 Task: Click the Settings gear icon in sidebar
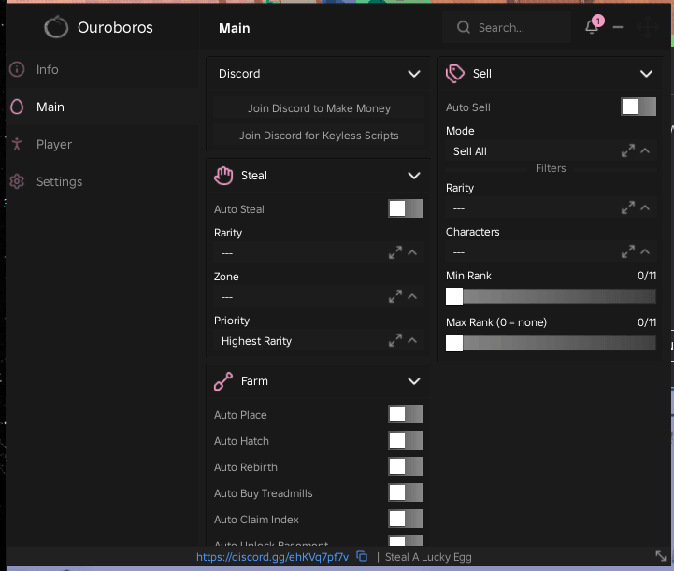point(17,181)
